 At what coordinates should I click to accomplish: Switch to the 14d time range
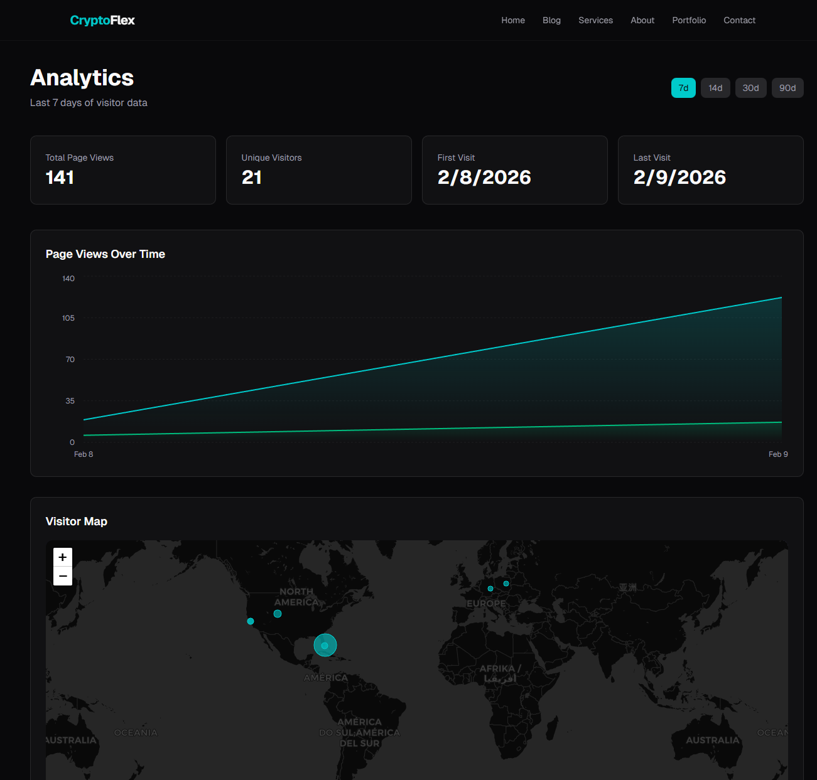tap(715, 88)
